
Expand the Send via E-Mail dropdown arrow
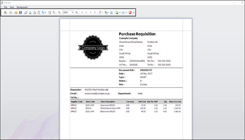coord(126,12)
